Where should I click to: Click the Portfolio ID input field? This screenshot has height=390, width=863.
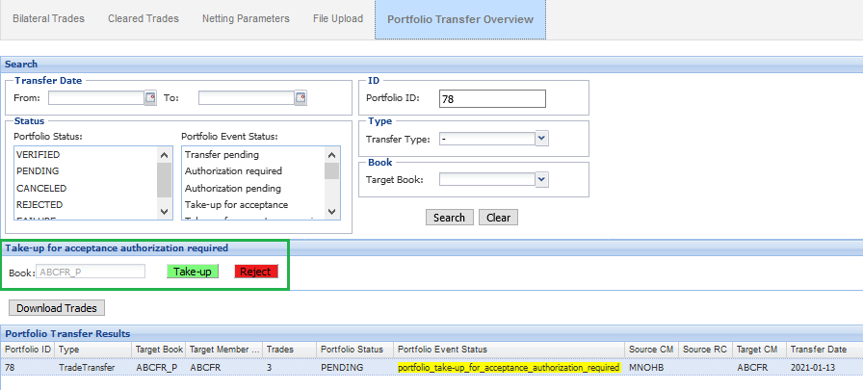coord(491,98)
